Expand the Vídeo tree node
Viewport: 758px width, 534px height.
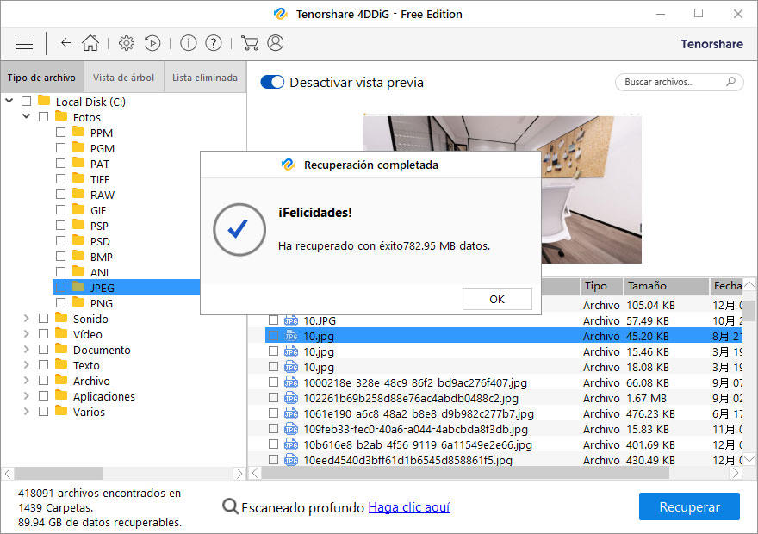tap(27, 333)
